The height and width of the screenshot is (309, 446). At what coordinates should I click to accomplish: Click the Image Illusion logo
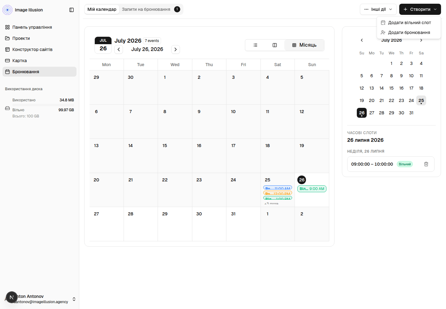click(7, 10)
